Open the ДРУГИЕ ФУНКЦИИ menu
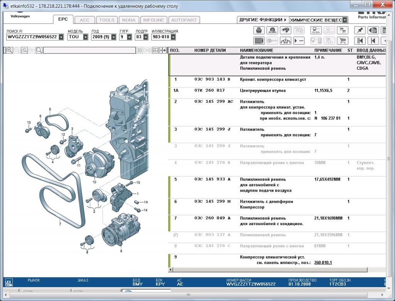This screenshot has width=395, height=301. pos(262,20)
